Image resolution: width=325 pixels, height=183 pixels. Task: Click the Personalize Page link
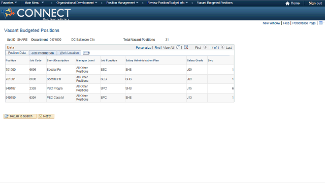(304, 23)
